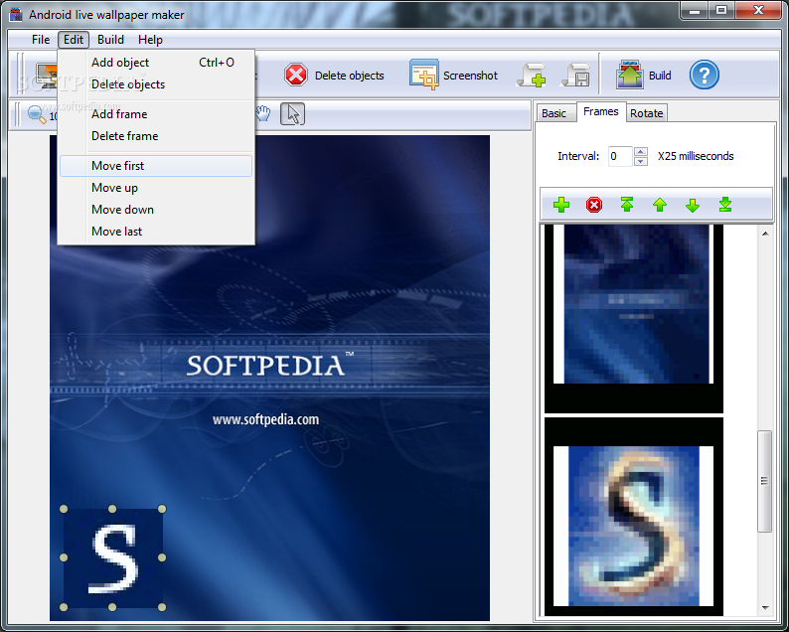Open the Build menu
789x632 pixels.
click(110, 40)
